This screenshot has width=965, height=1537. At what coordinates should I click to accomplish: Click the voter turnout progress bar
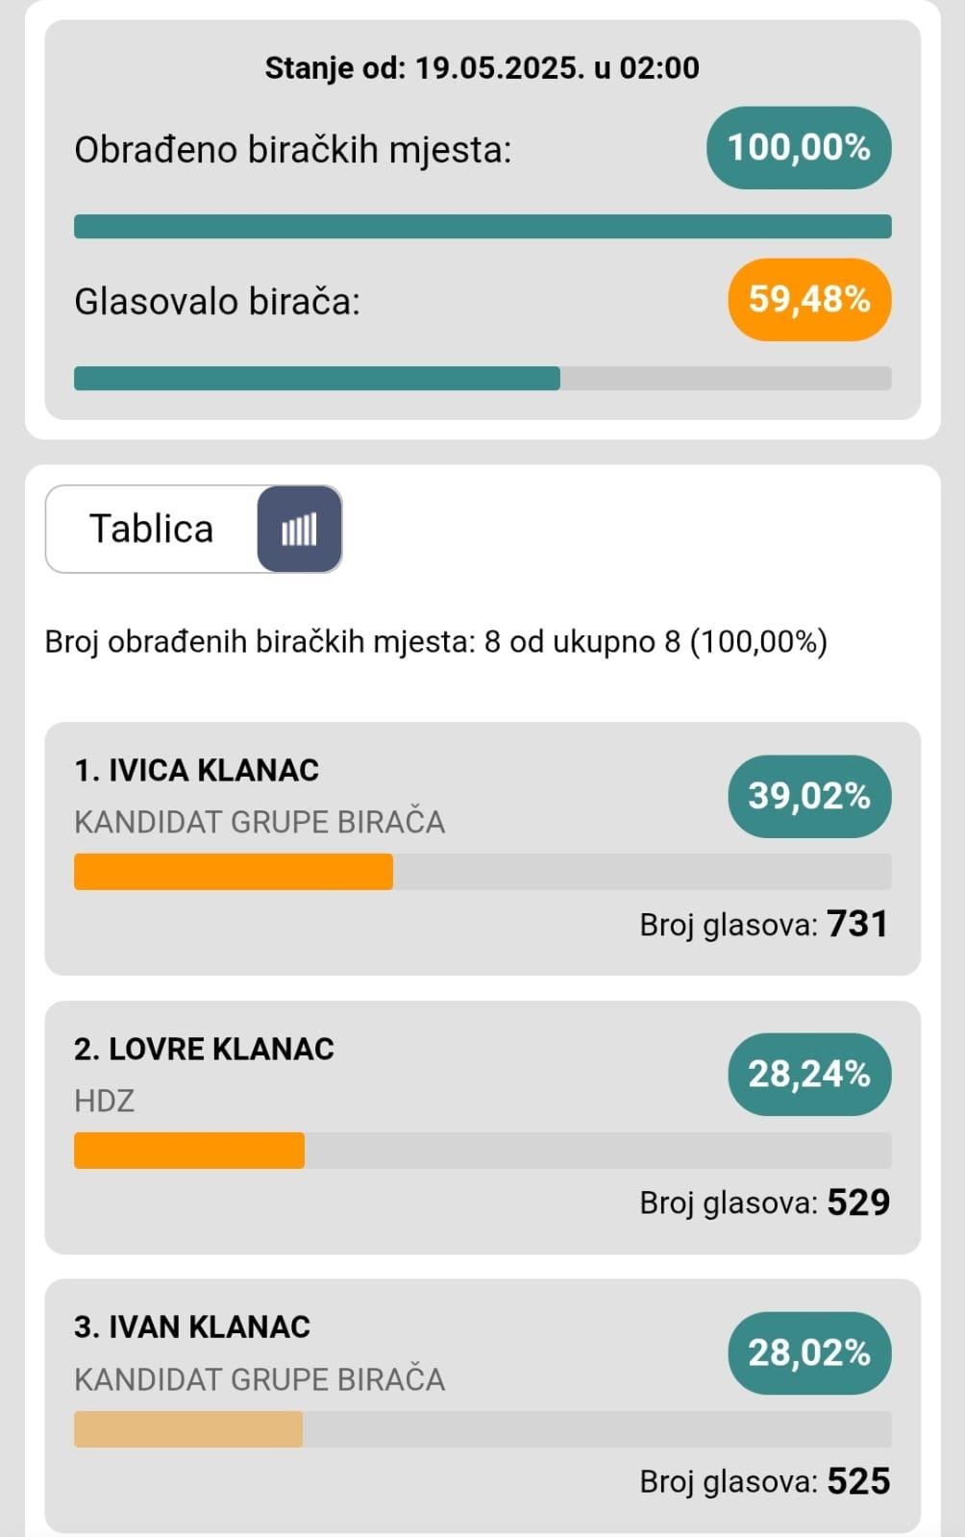click(x=482, y=379)
